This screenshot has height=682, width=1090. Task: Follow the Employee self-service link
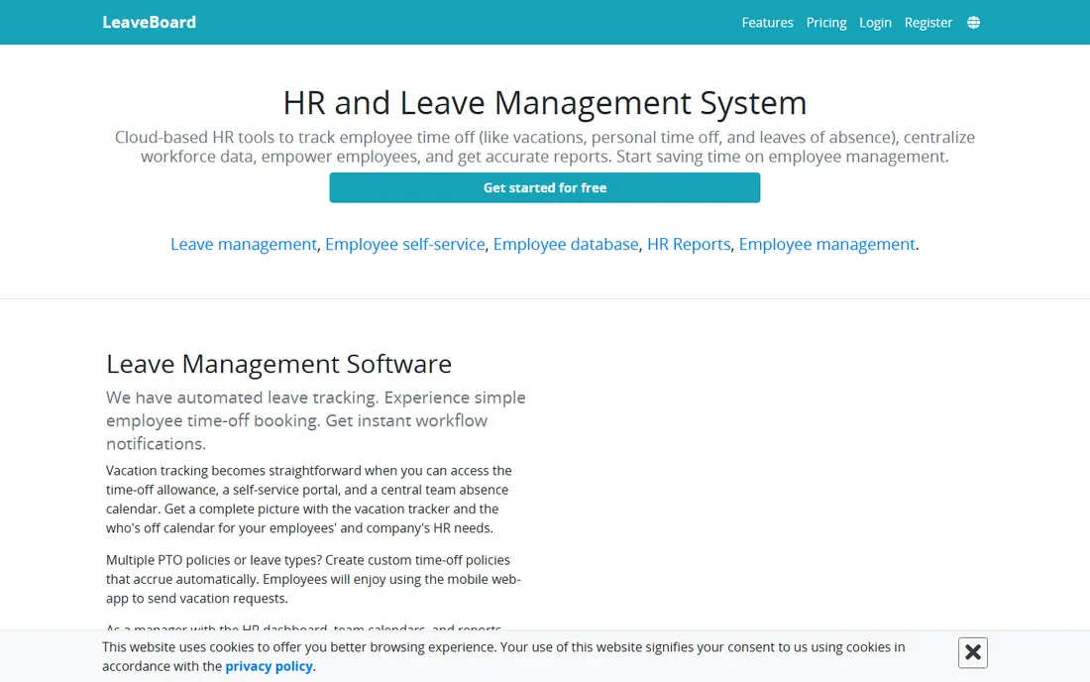pyautogui.click(x=404, y=244)
